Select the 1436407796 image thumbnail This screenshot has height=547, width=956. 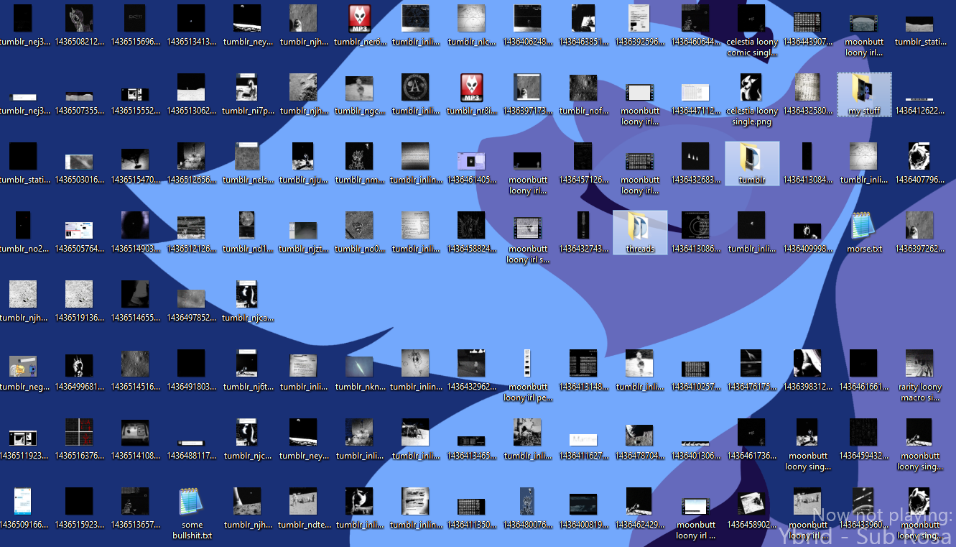[x=920, y=156]
